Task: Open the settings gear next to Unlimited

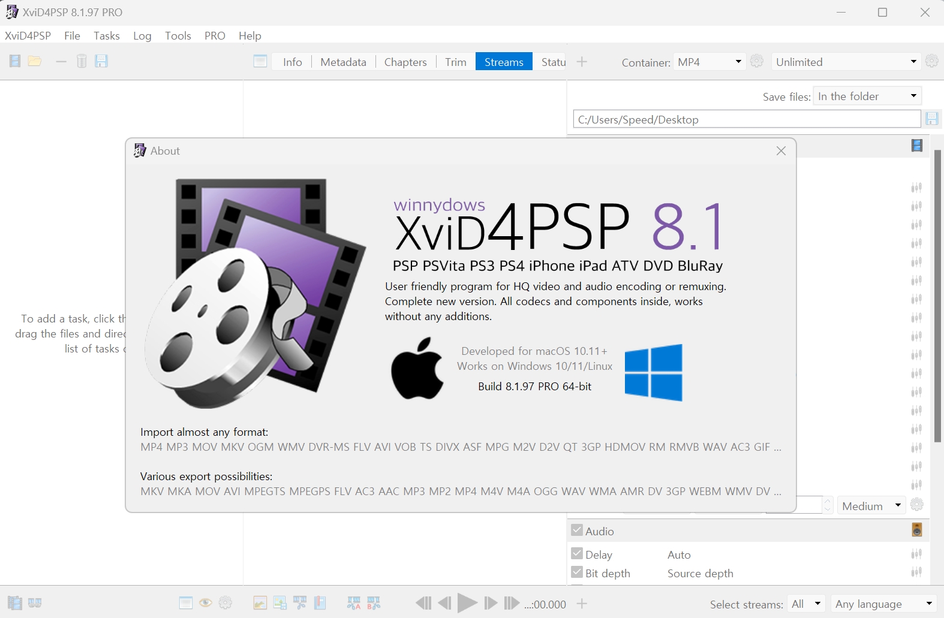Action: [x=931, y=61]
